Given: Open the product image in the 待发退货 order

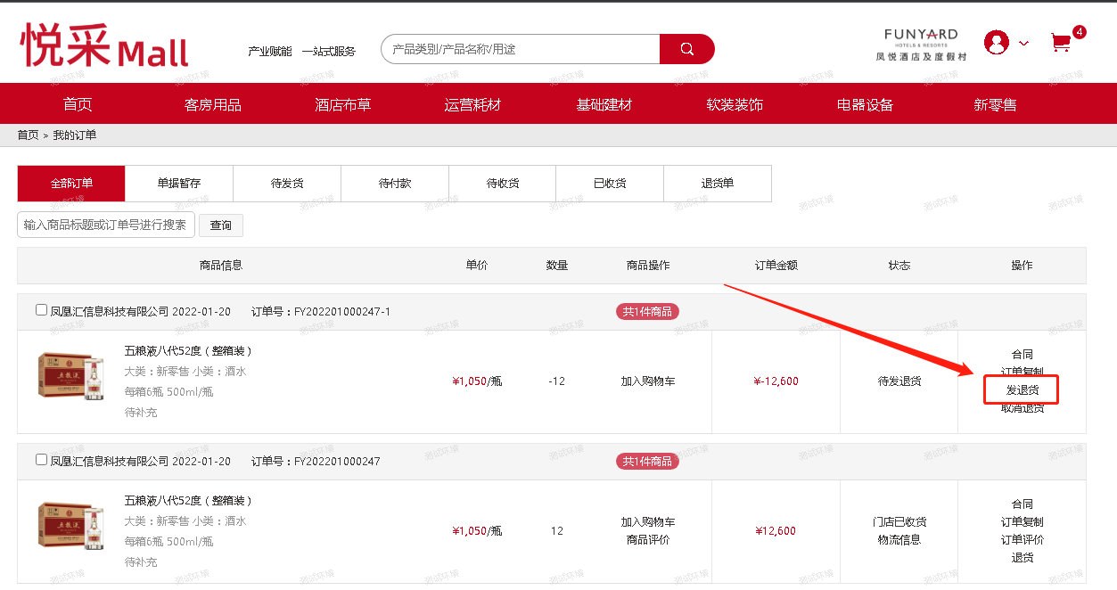Looking at the screenshot, I should (71, 375).
